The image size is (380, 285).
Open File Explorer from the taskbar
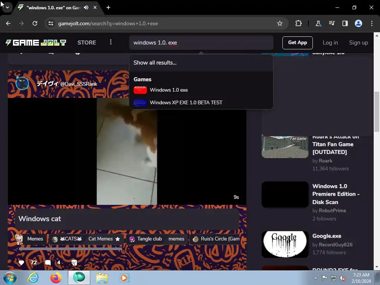pyautogui.click(x=102, y=278)
